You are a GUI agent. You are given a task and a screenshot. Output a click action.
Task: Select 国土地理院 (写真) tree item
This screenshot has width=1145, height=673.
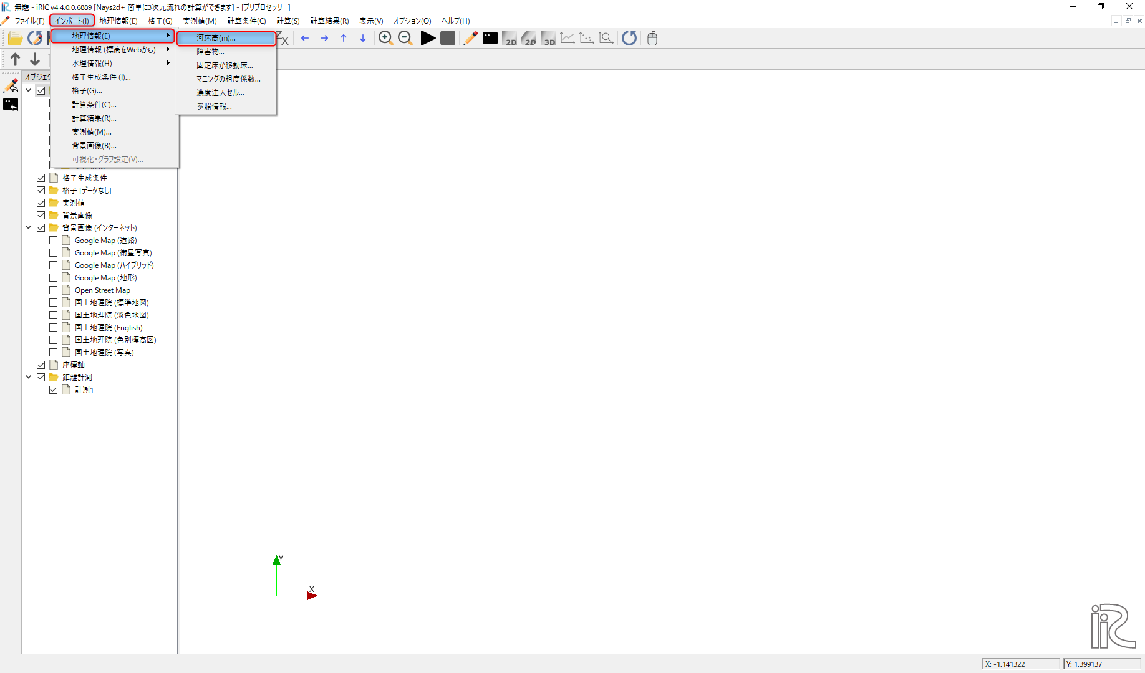[104, 353]
